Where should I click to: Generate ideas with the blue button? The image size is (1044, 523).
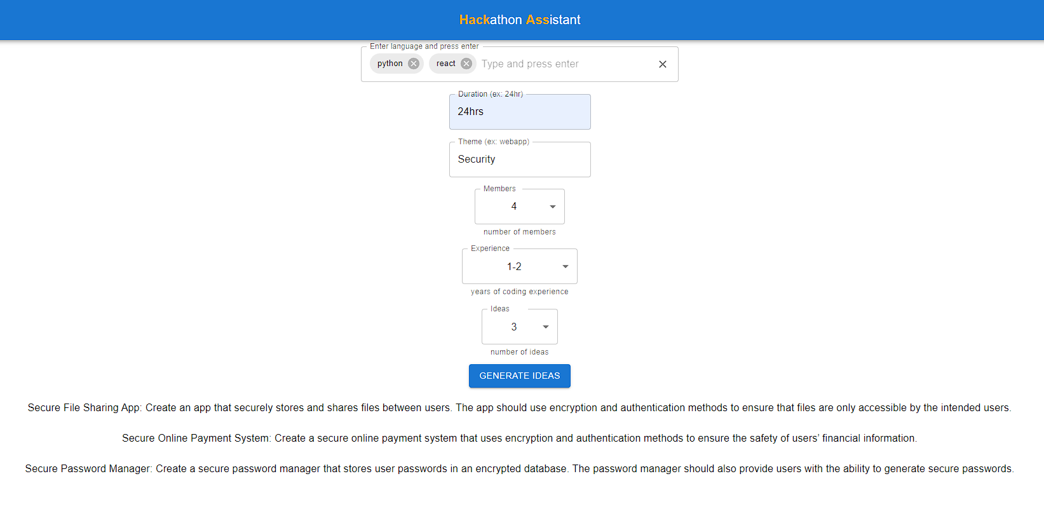coord(520,376)
